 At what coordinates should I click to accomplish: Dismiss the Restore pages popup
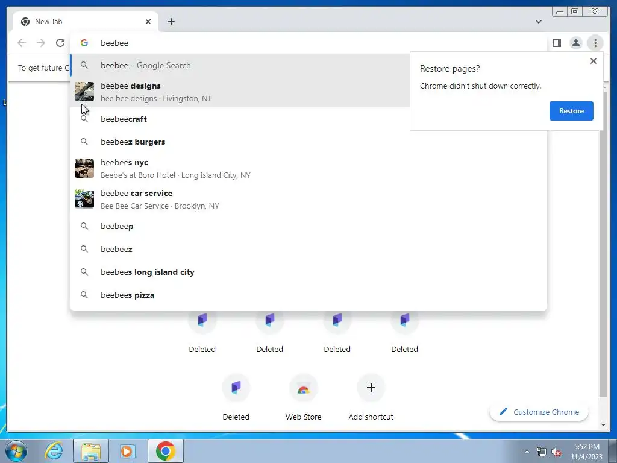click(x=594, y=61)
